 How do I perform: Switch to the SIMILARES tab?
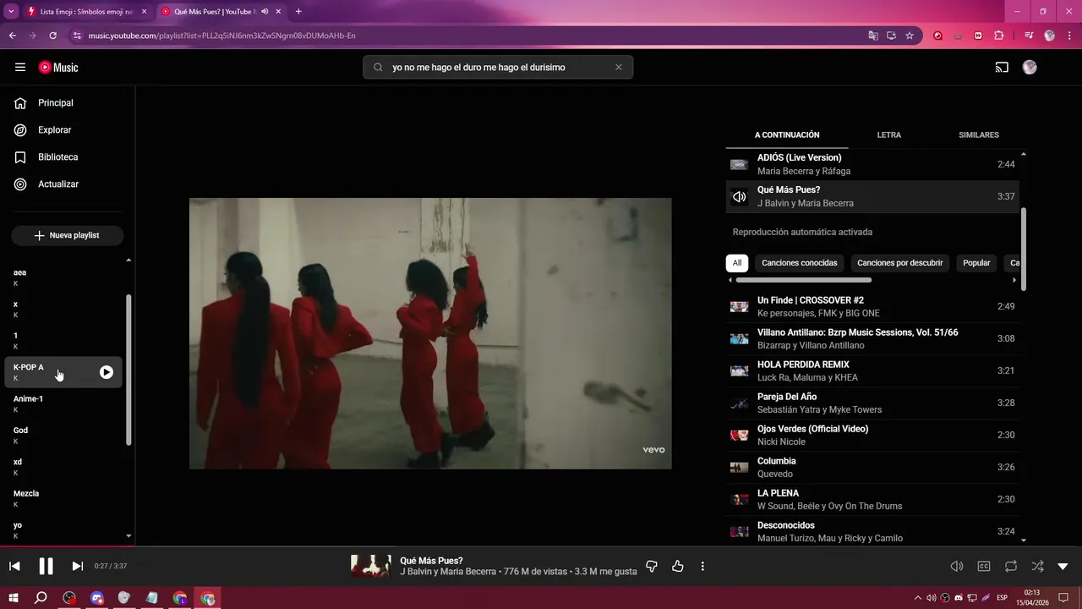[x=979, y=135]
